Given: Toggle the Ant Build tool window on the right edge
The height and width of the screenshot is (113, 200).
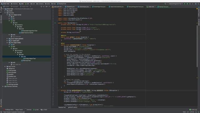Looking at the screenshot, I should (199, 22).
